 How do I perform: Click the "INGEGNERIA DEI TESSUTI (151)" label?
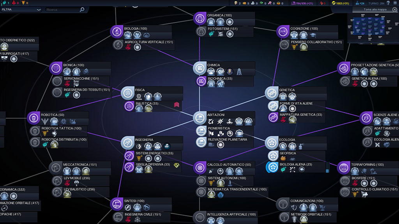pyautogui.click(x=87, y=90)
